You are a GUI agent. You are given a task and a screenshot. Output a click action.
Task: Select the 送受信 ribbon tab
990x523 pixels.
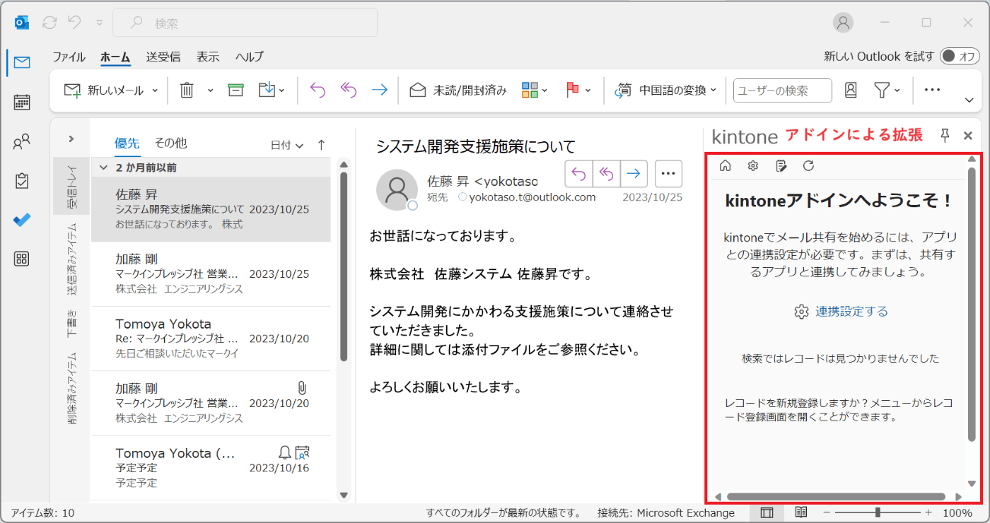pos(163,57)
